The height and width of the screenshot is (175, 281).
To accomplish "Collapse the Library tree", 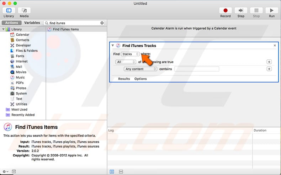I will tap(3, 29).
